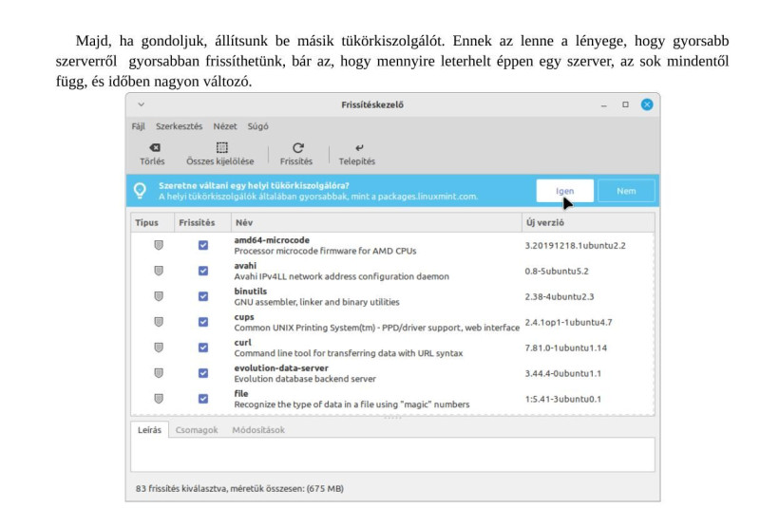Select the curl package name

tap(243, 343)
